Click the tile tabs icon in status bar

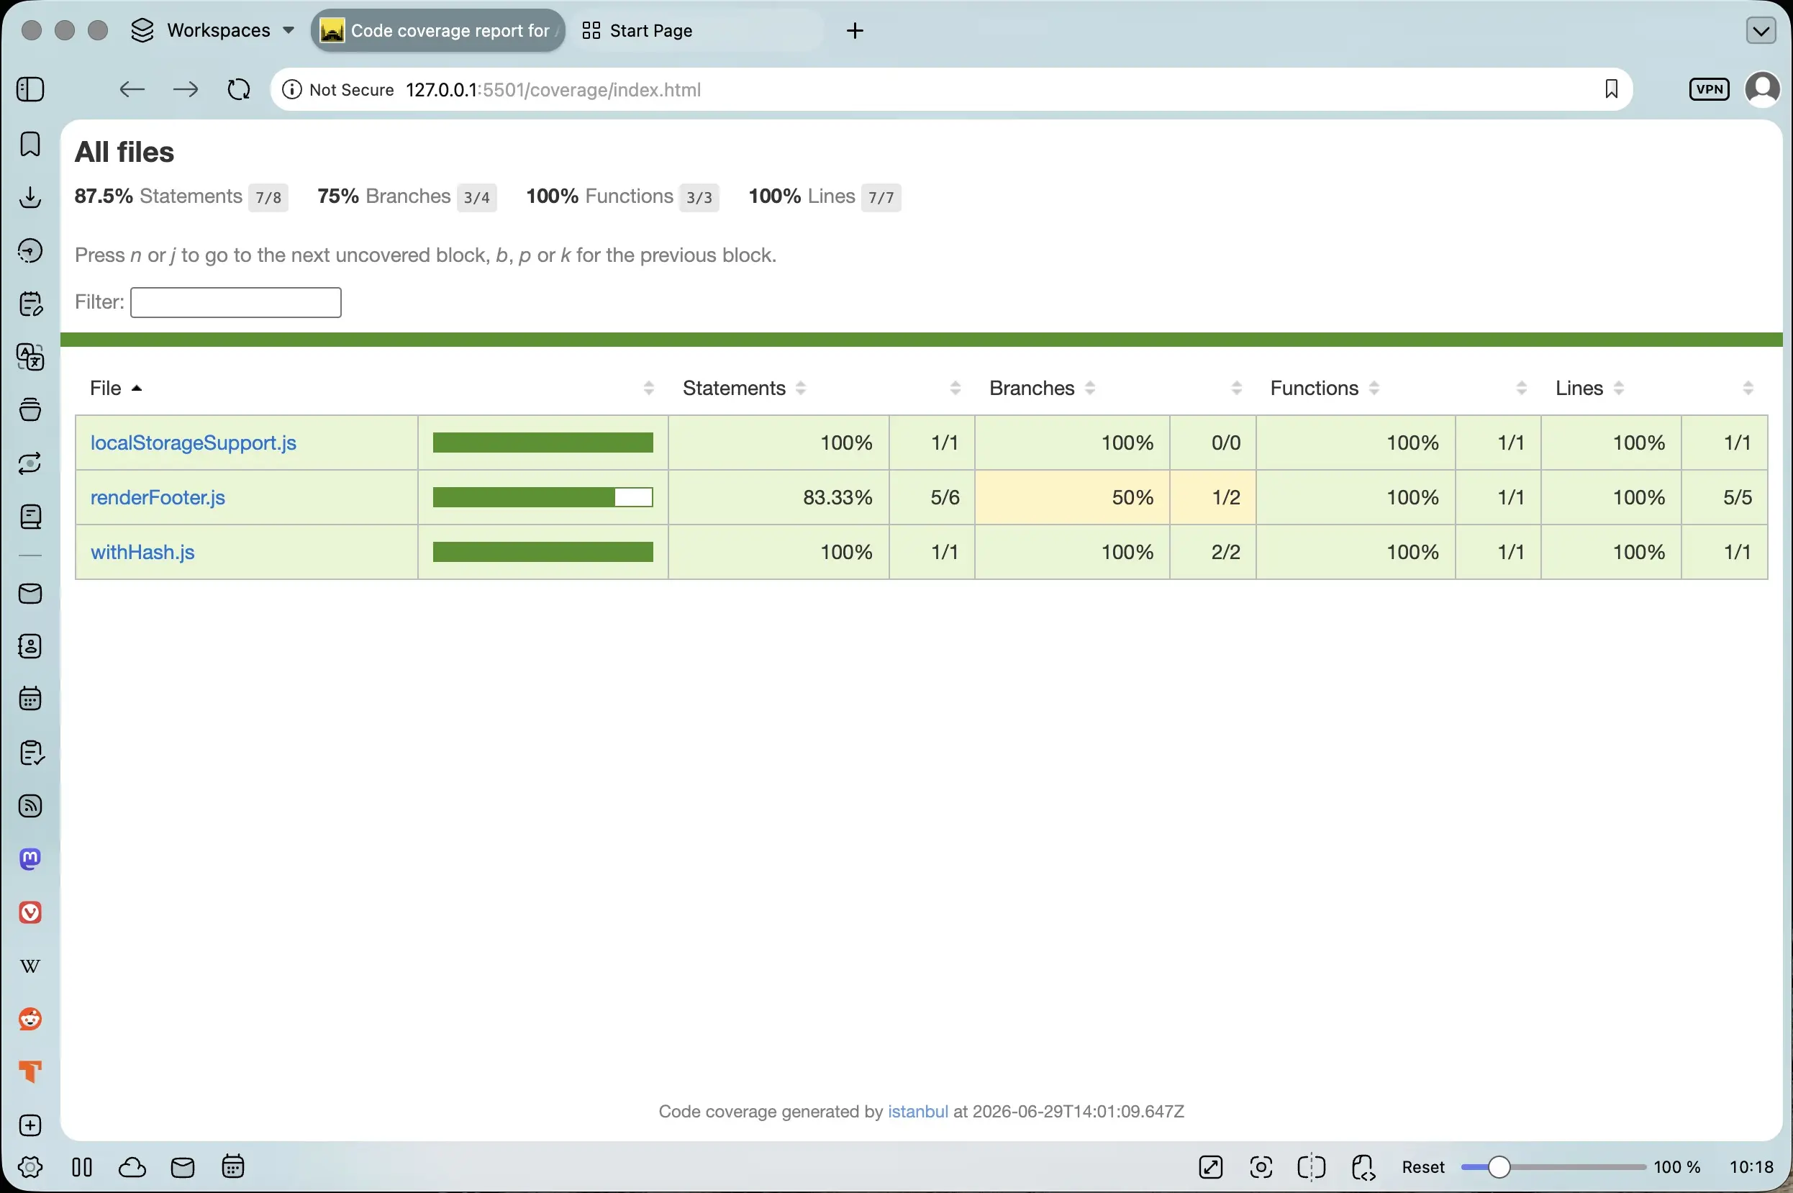1312,1167
